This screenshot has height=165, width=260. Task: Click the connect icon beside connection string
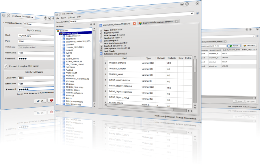(198, 13)
